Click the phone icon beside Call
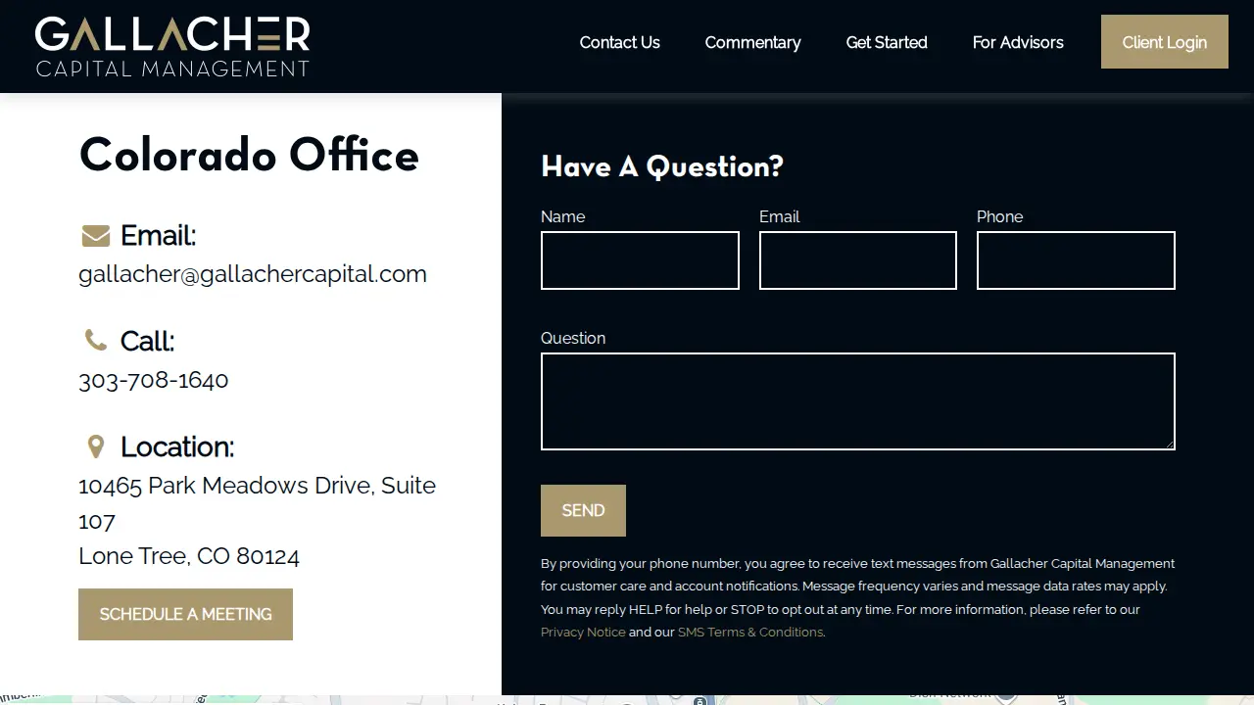Image resolution: width=1254 pixels, height=705 pixels. pos(95,341)
